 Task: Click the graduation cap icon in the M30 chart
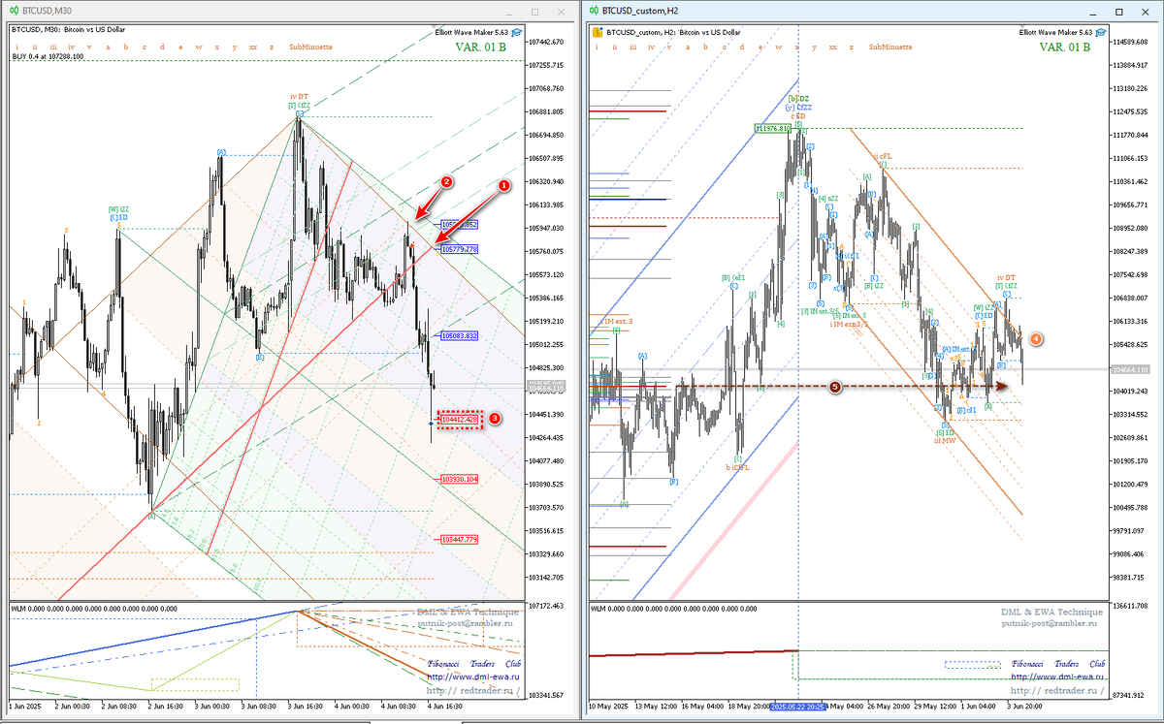517,32
